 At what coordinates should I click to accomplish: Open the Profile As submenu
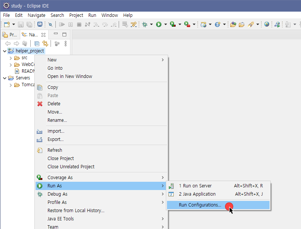101,202
